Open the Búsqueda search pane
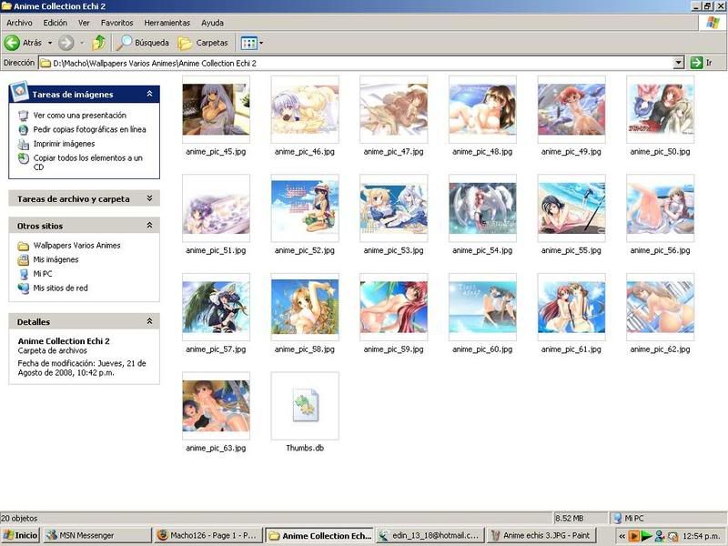 [143, 43]
